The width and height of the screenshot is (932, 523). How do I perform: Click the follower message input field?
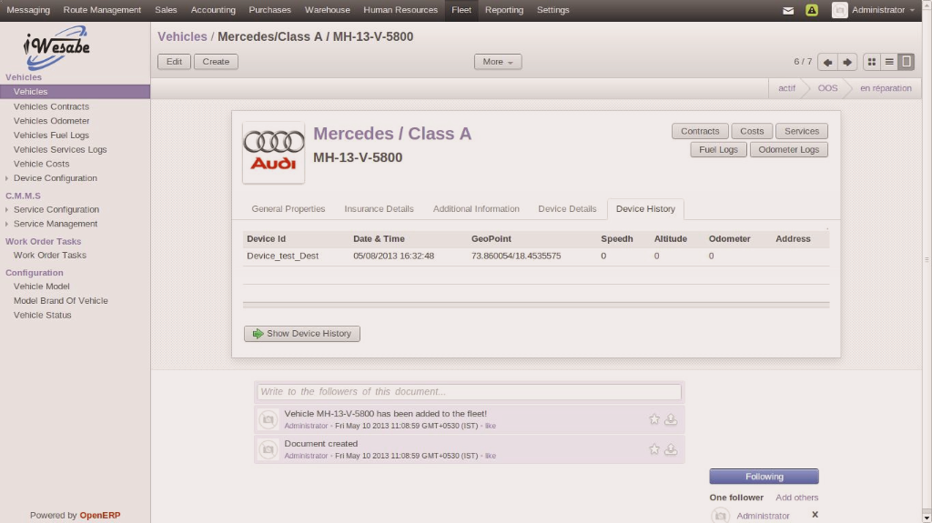click(469, 392)
